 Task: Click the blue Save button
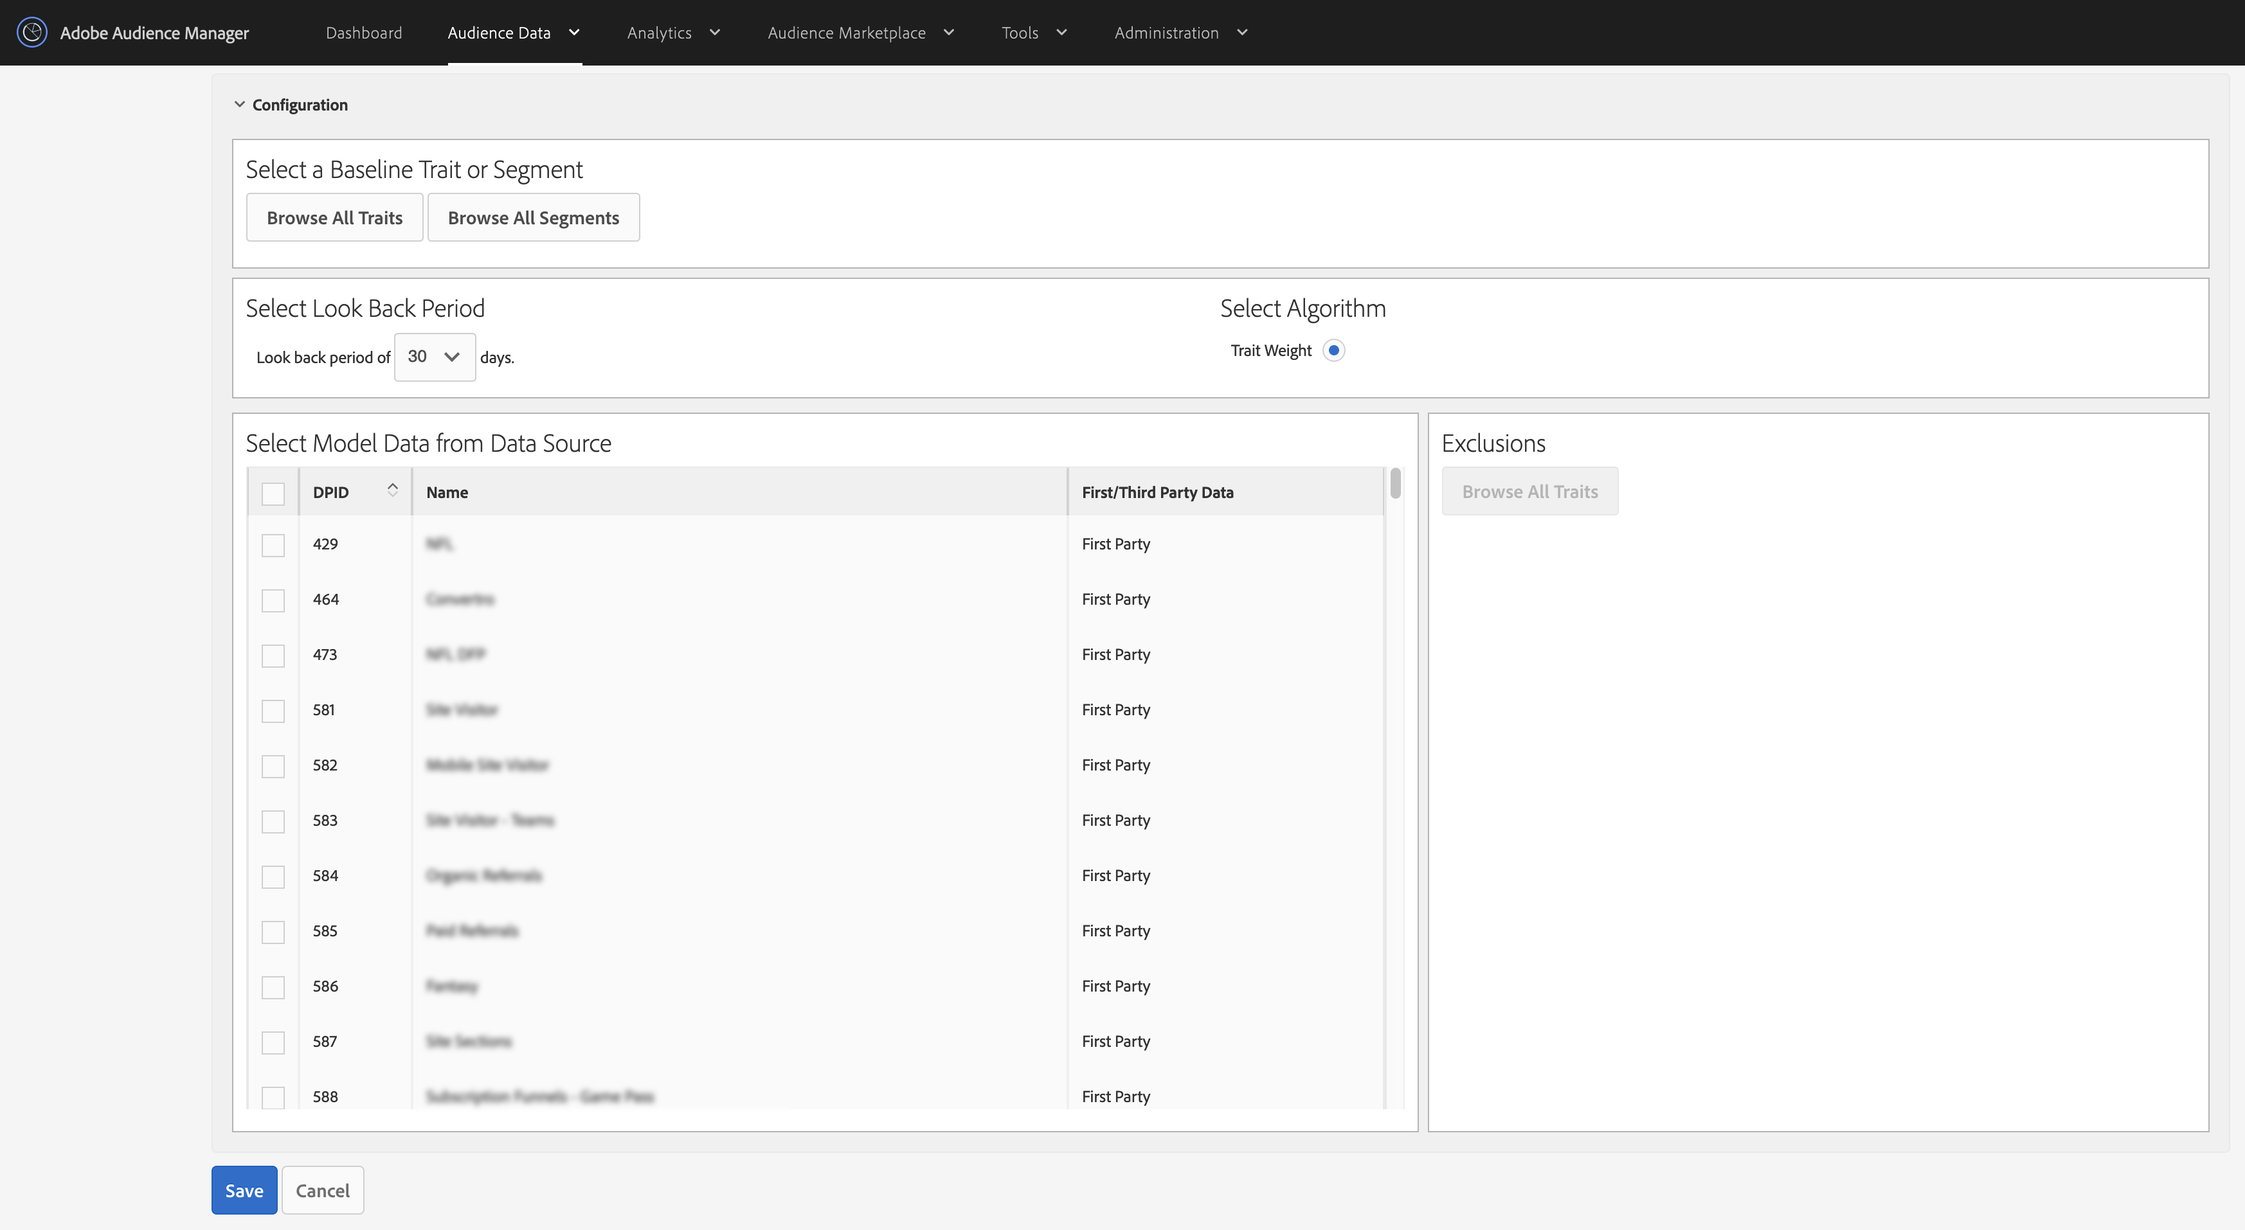(x=244, y=1190)
